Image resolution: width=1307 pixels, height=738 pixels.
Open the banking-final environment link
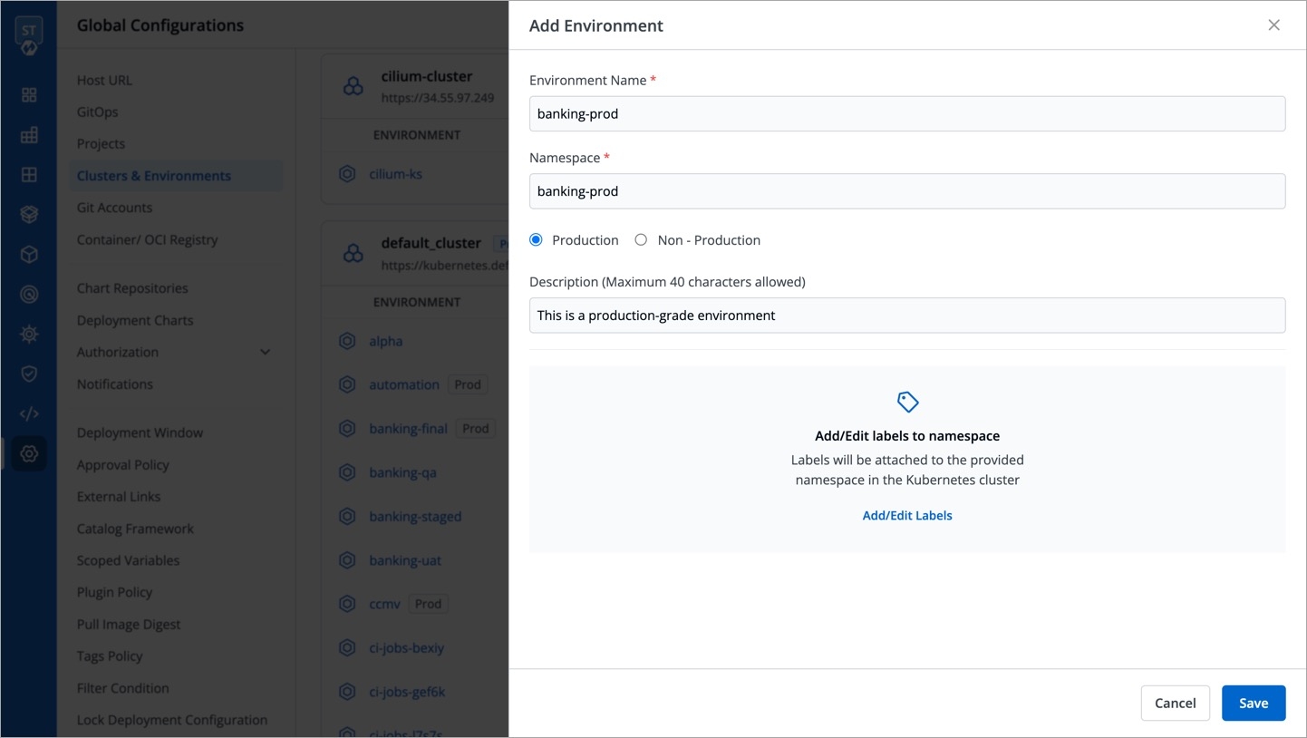[408, 428]
